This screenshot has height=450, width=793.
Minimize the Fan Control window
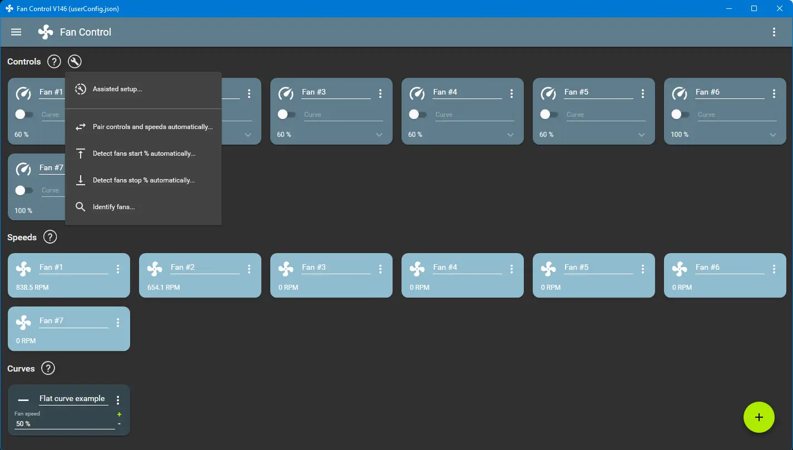click(728, 8)
